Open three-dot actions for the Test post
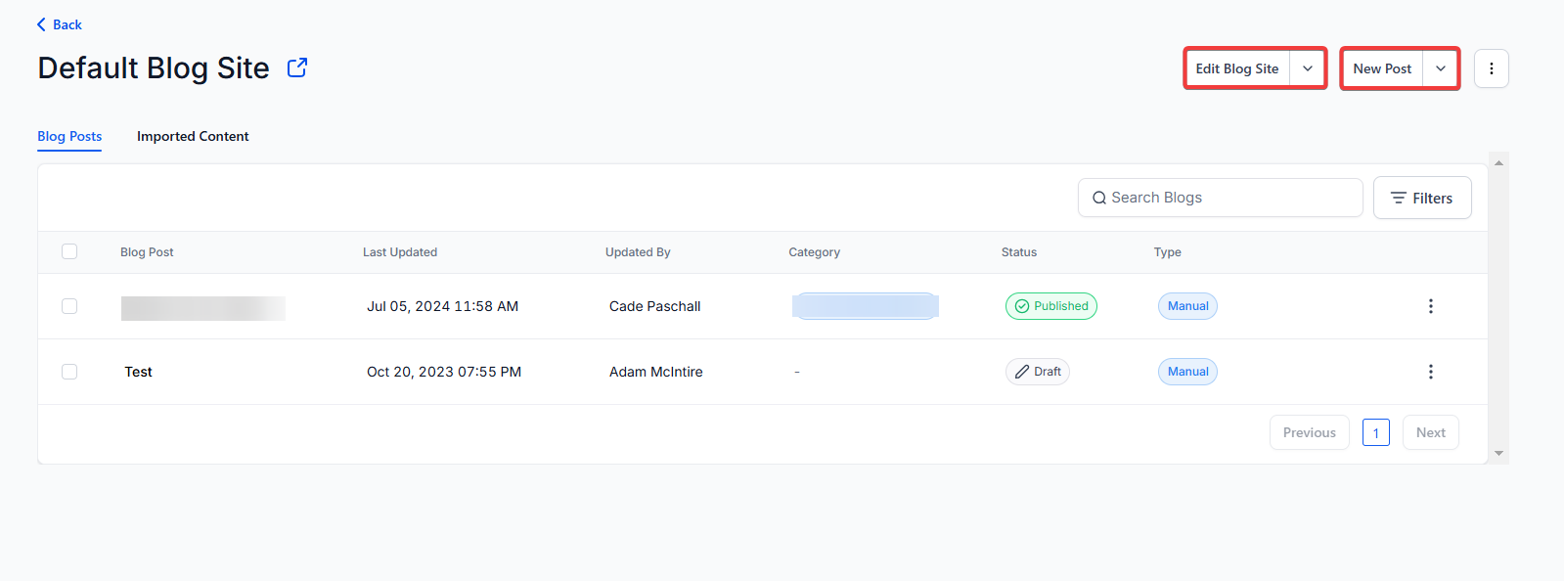 (1430, 372)
